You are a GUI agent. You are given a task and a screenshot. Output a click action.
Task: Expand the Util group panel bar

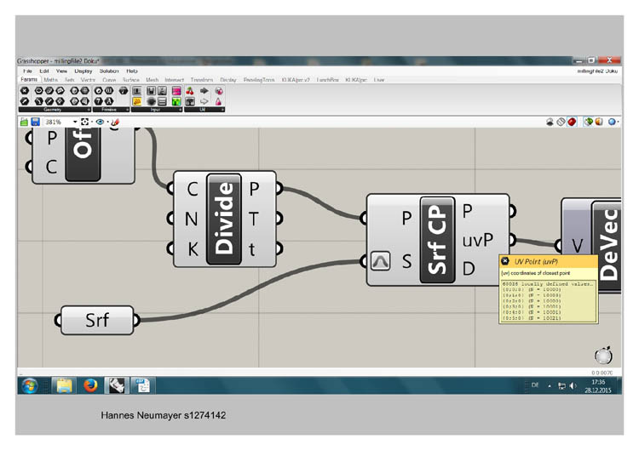tap(204, 110)
